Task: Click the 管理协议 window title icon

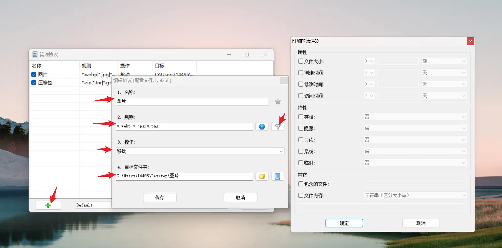Action: [x=35, y=54]
